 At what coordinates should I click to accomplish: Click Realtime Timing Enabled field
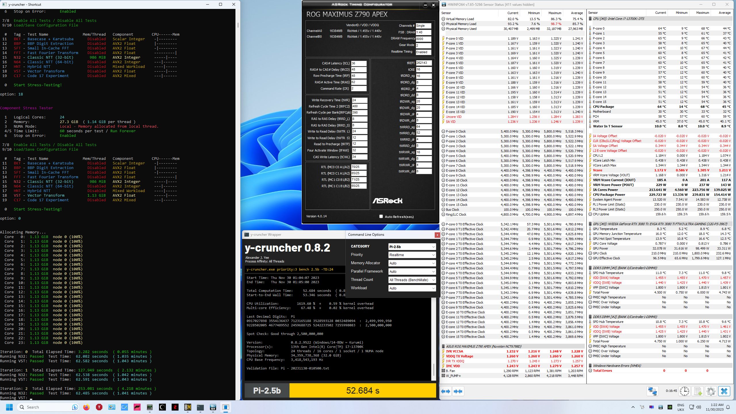pos(423,52)
